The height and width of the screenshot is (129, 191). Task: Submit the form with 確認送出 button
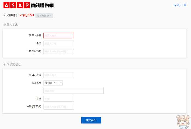(x=91, y=120)
